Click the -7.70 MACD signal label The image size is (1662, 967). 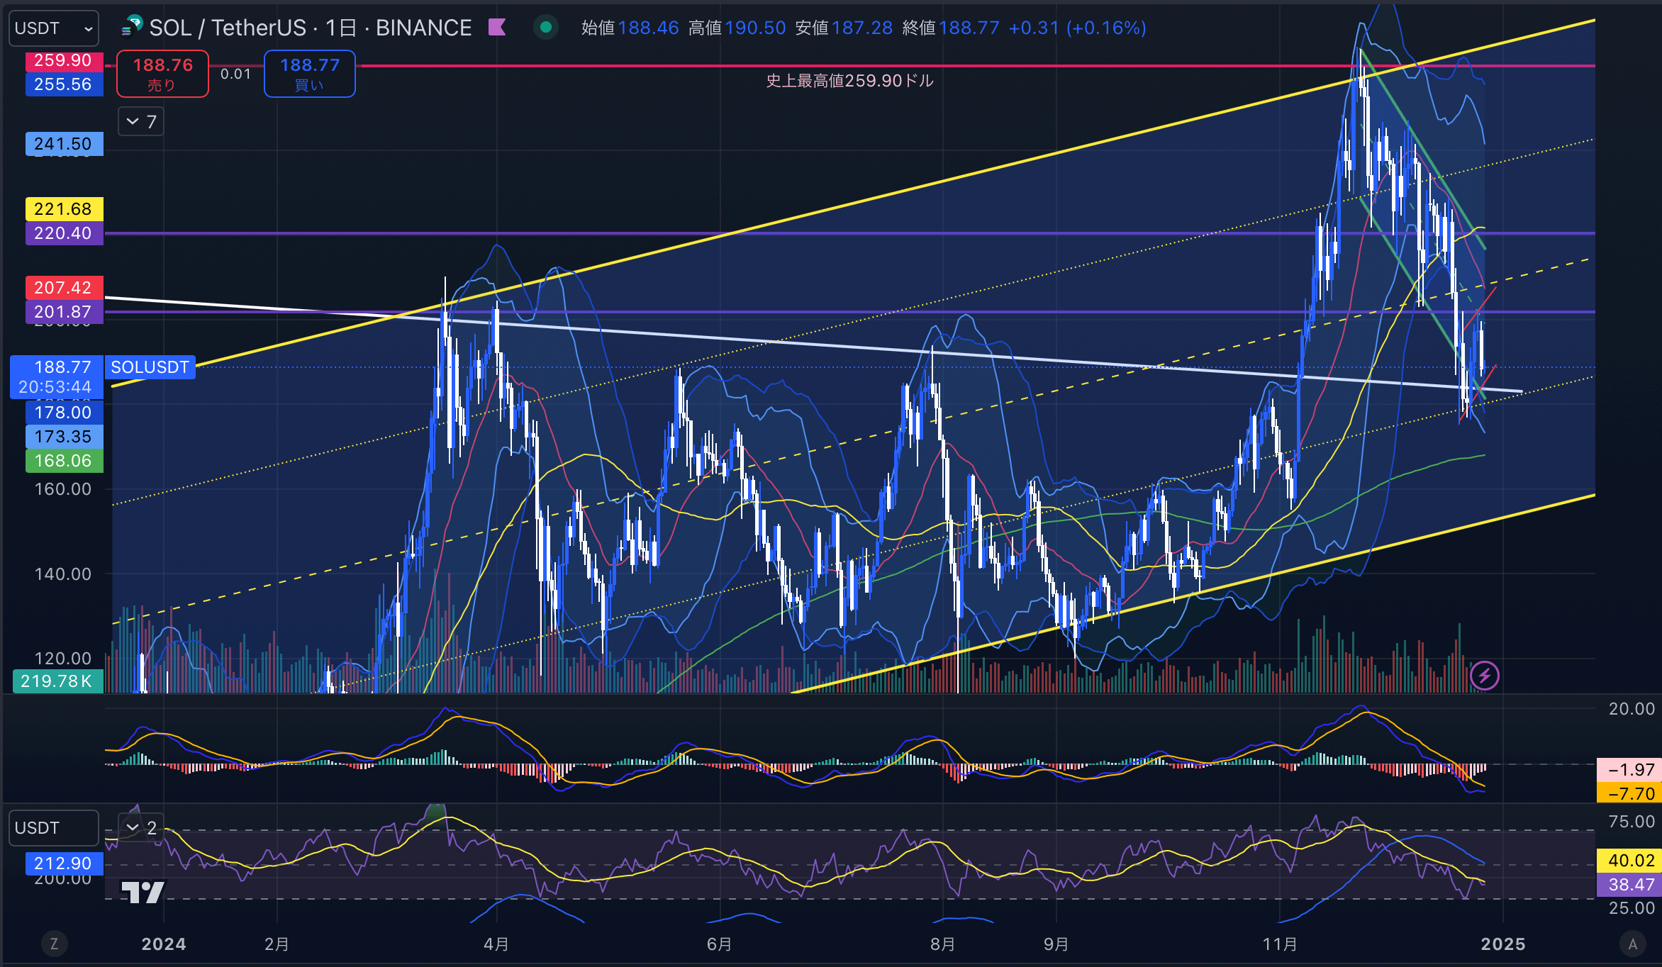1629,793
